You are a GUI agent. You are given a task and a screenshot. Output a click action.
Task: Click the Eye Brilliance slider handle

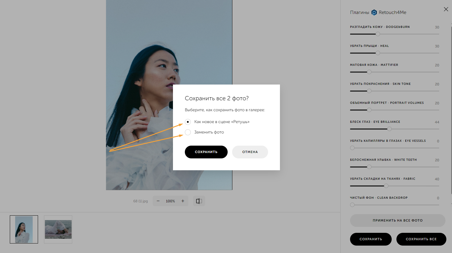(x=389, y=129)
